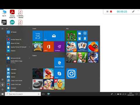The height and width of the screenshot is (105, 140).
Task: Open the small webcam Camera tile
Action: click(85, 38)
